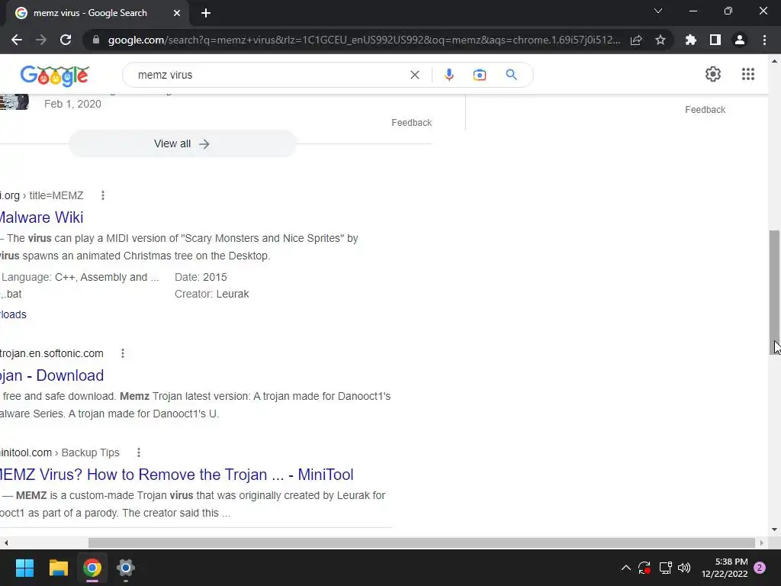Share this page icon in address bar

point(636,40)
